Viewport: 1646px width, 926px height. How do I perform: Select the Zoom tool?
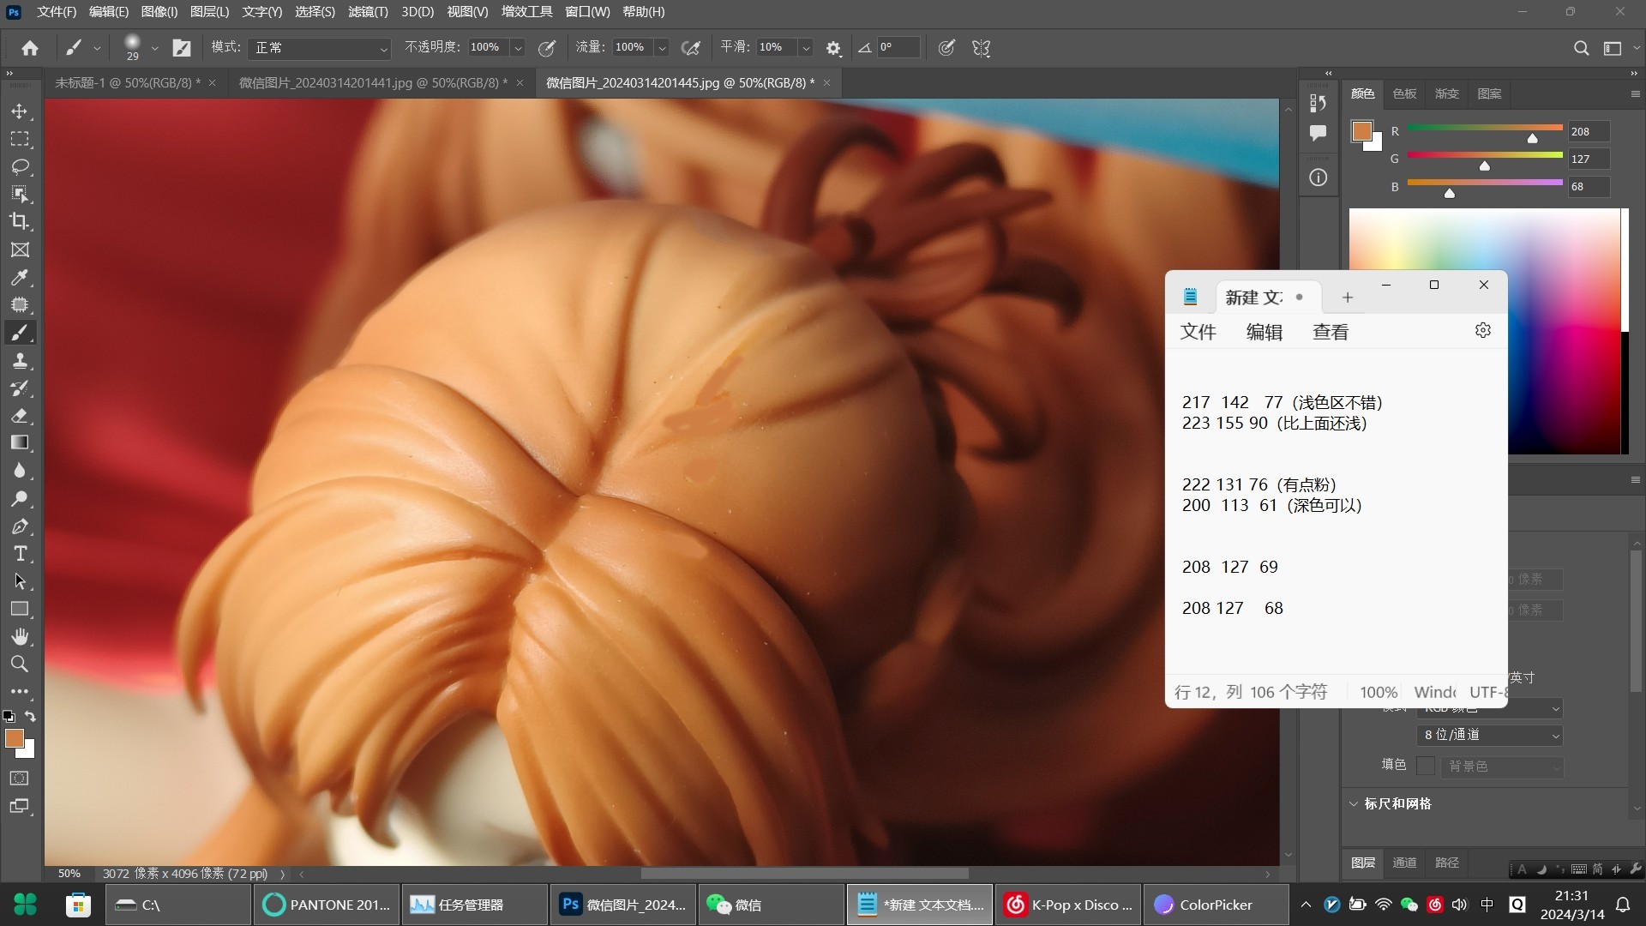(x=20, y=664)
